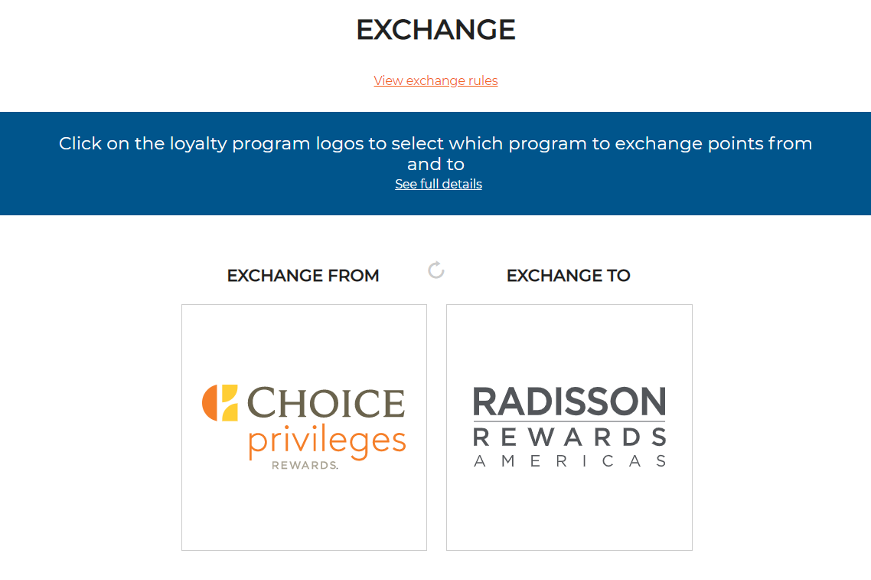Click the EXCHANGE FROM column heading
The height and width of the screenshot is (580, 871).
pos(303,275)
